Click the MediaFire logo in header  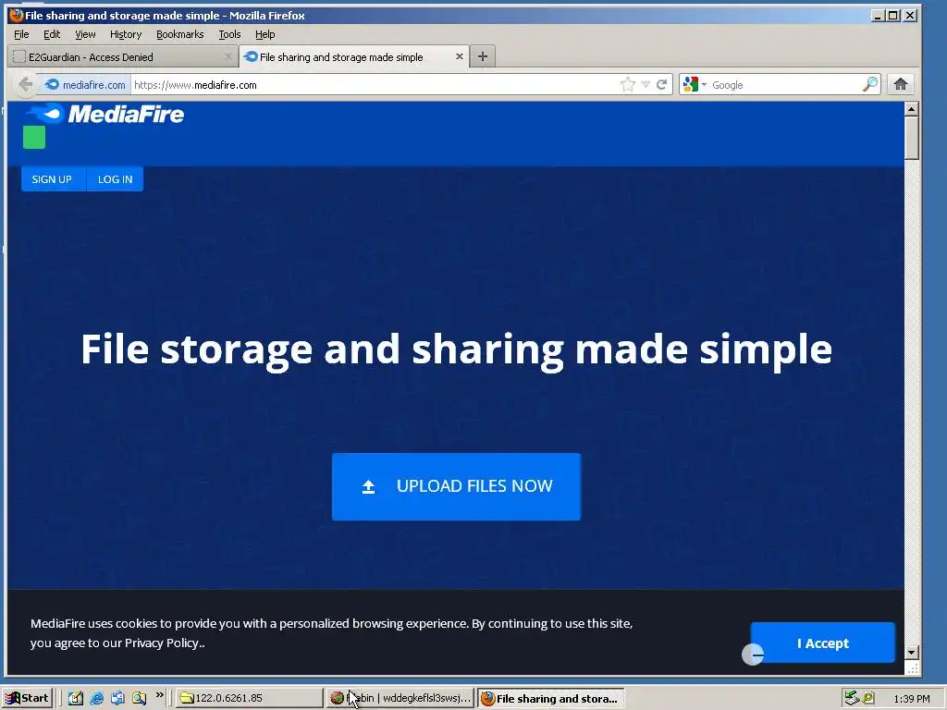[105, 114]
